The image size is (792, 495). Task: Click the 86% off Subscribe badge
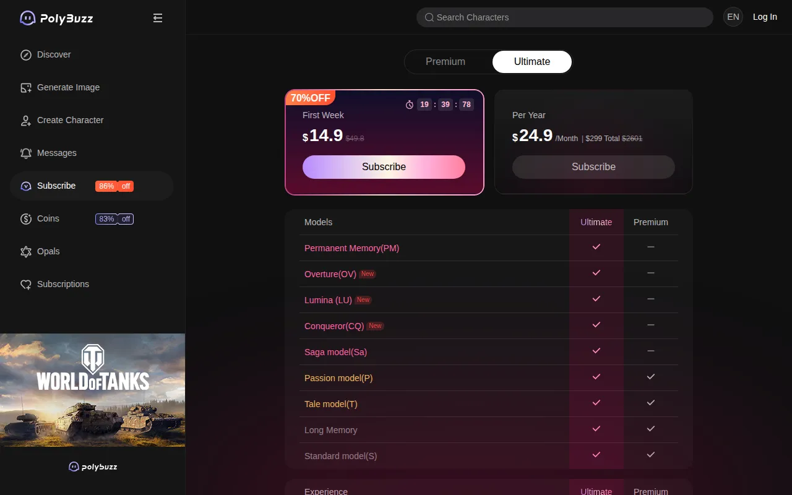click(x=114, y=186)
